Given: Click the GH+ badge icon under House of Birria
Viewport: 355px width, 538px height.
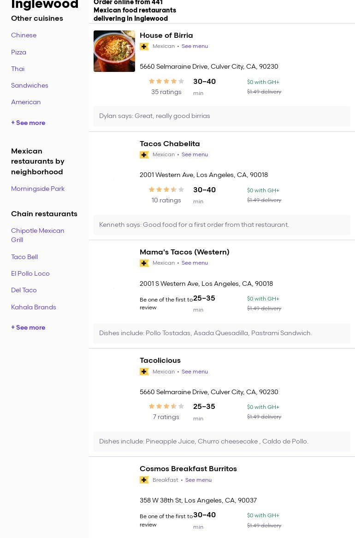Looking at the screenshot, I should point(144,47).
